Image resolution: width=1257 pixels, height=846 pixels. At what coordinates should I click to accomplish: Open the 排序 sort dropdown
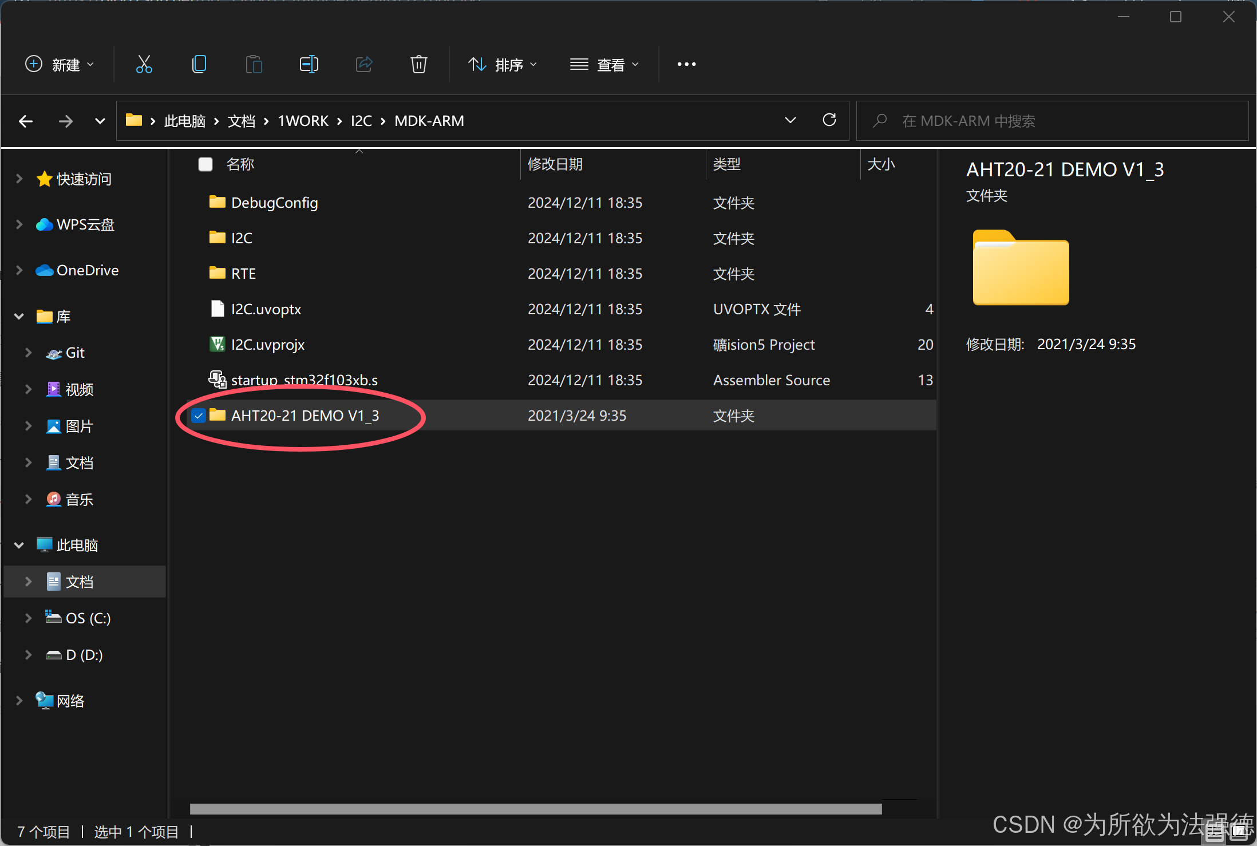coord(503,65)
